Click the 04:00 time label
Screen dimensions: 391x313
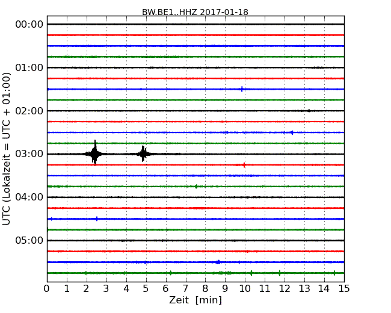coord(29,197)
